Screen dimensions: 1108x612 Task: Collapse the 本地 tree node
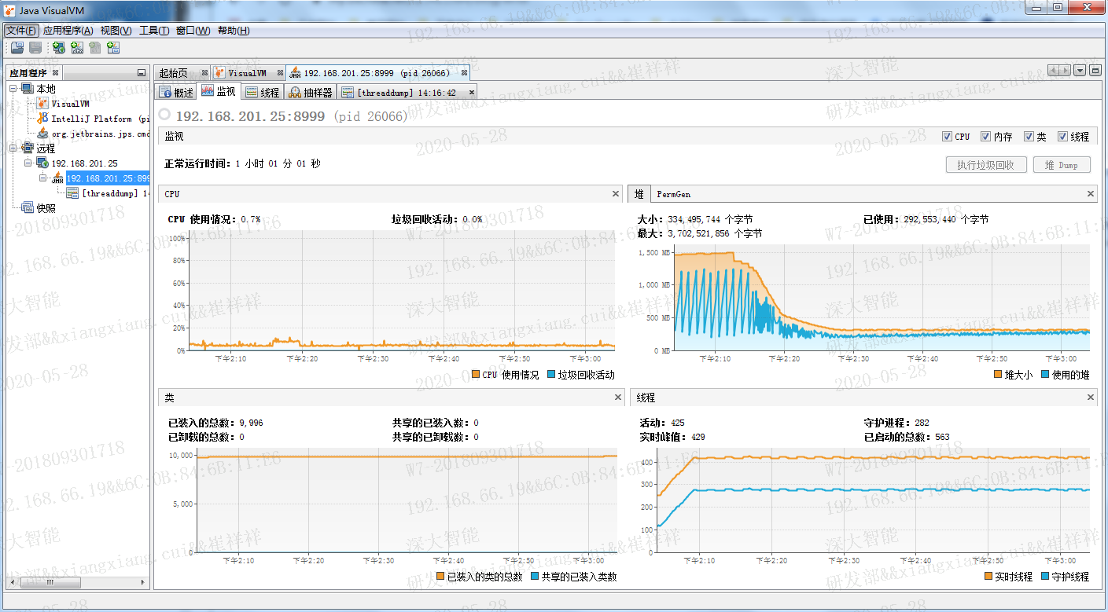point(13,88)
